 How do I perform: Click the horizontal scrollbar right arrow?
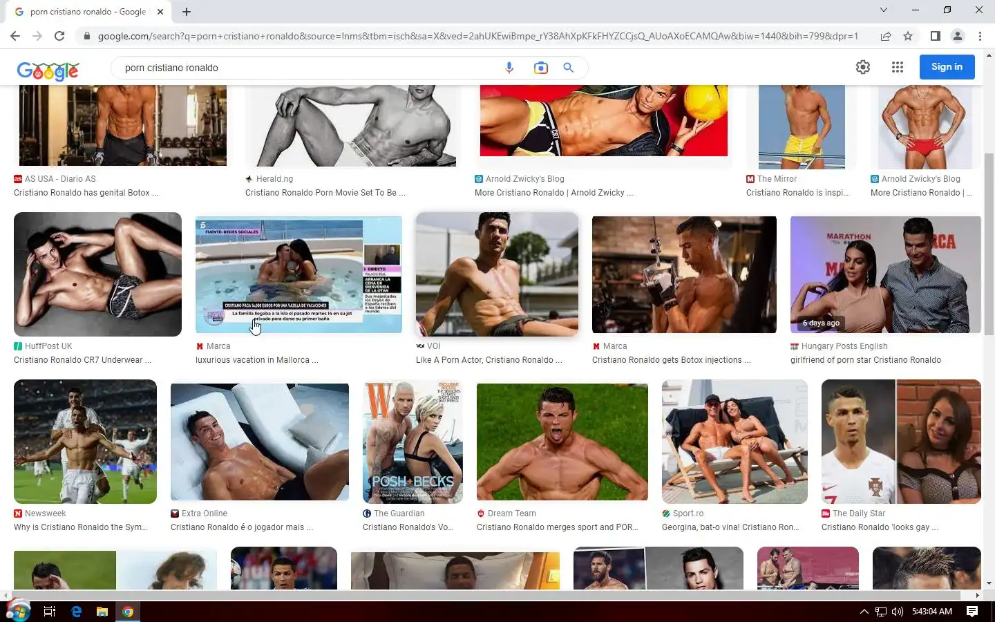(x=978, y=595)
